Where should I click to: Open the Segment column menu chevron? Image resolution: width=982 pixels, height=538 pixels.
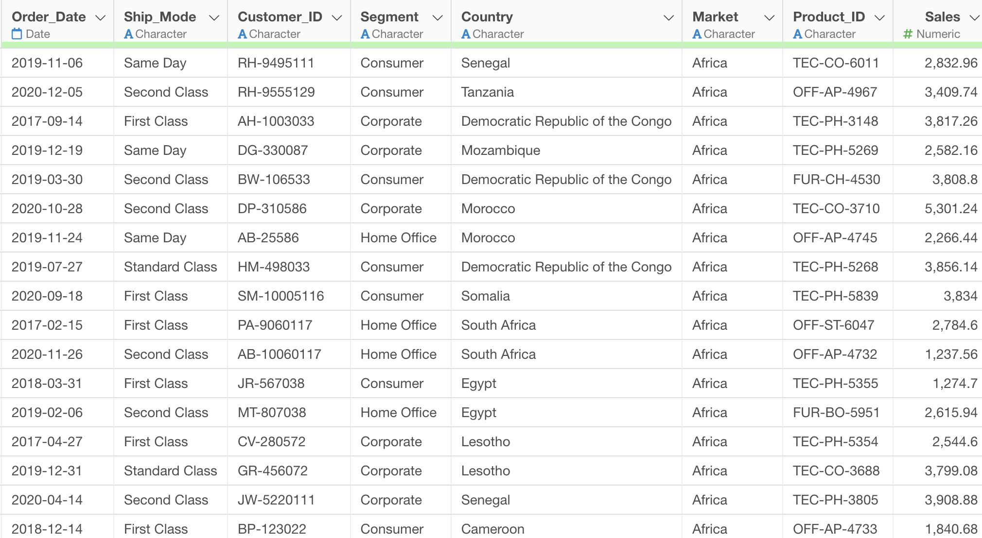tap(438, 18)
